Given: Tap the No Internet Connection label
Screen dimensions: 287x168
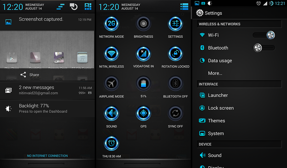Looking at the screenshot, I should [47, 156].
